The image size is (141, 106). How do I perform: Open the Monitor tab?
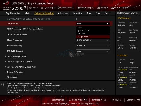pos(78,13)
